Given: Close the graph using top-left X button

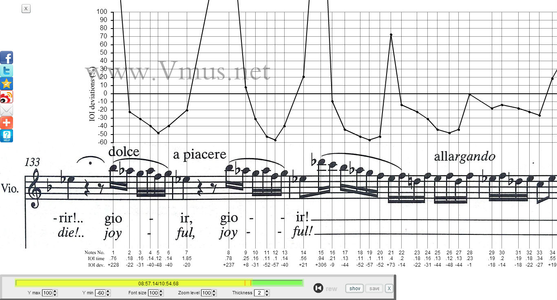Looking at the screenshot, I should point(26,9).
